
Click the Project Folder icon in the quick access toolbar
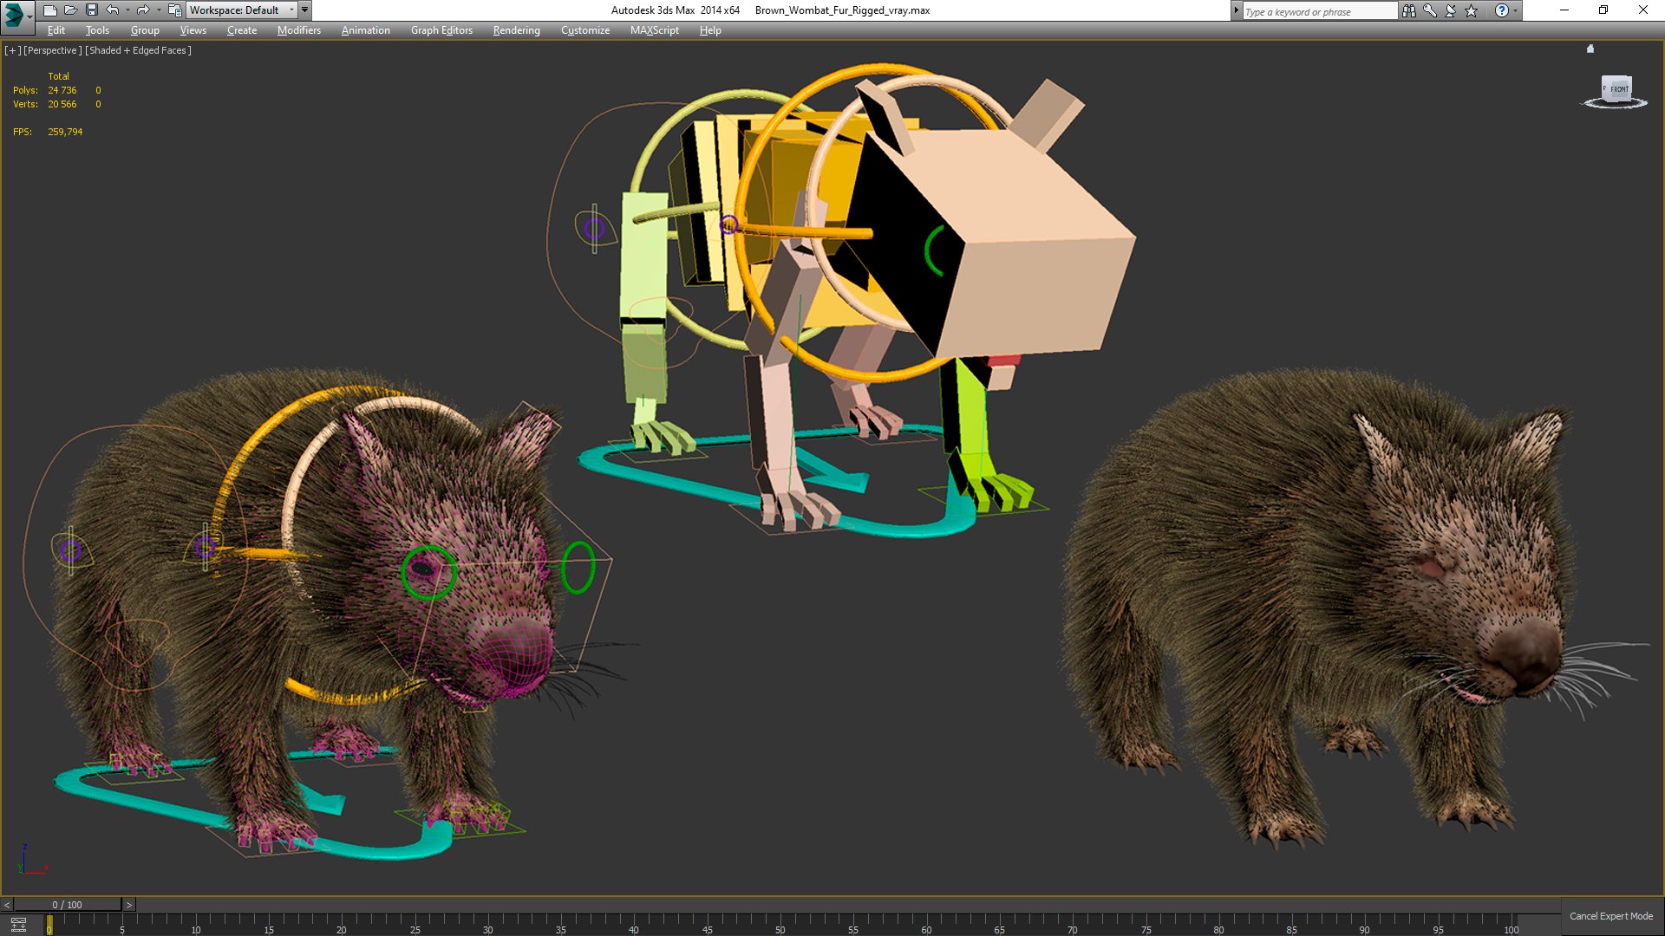point(174,10)
